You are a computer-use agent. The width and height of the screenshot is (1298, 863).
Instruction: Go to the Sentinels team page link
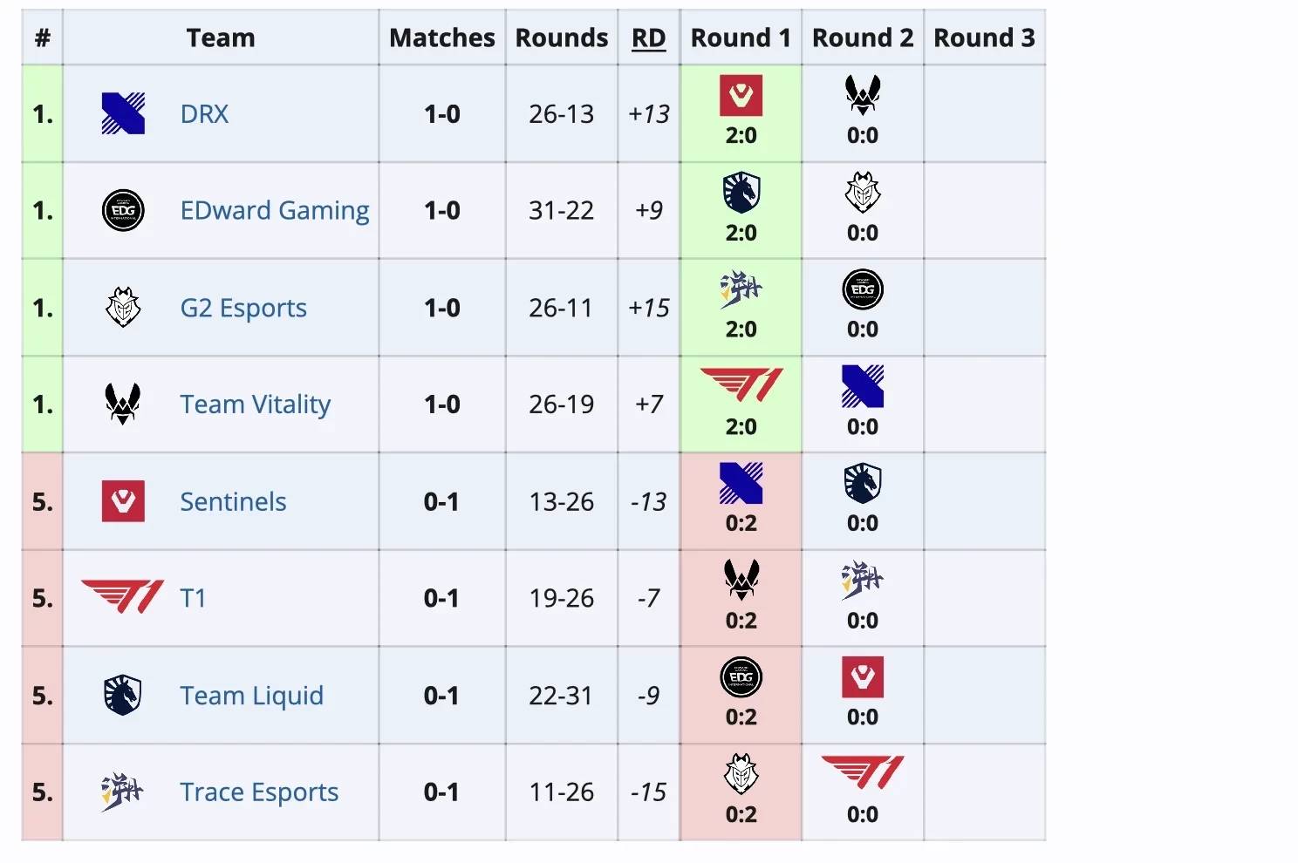(233, 502)
